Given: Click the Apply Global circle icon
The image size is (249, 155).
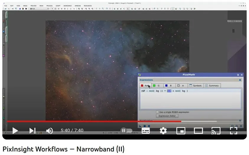Looking at the screenshot, I should [149, 126].
